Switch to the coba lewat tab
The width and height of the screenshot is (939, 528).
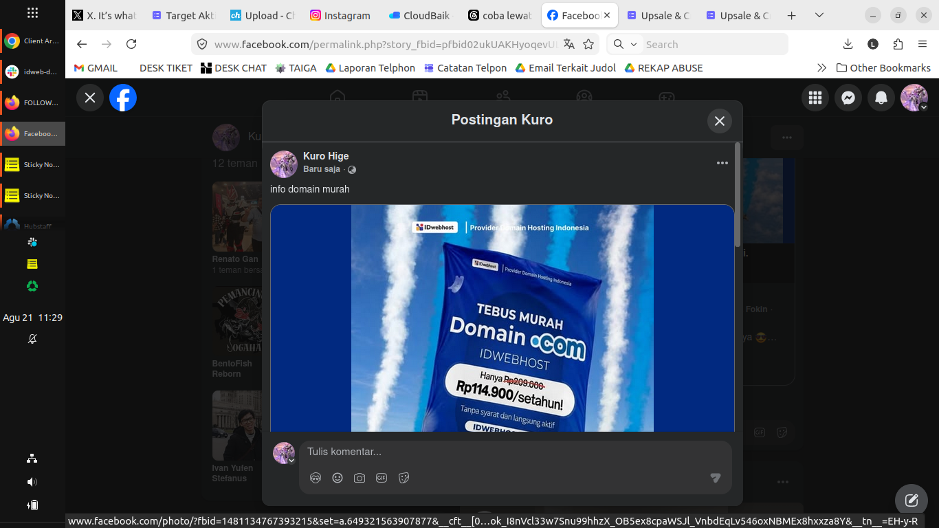[500, 15]
